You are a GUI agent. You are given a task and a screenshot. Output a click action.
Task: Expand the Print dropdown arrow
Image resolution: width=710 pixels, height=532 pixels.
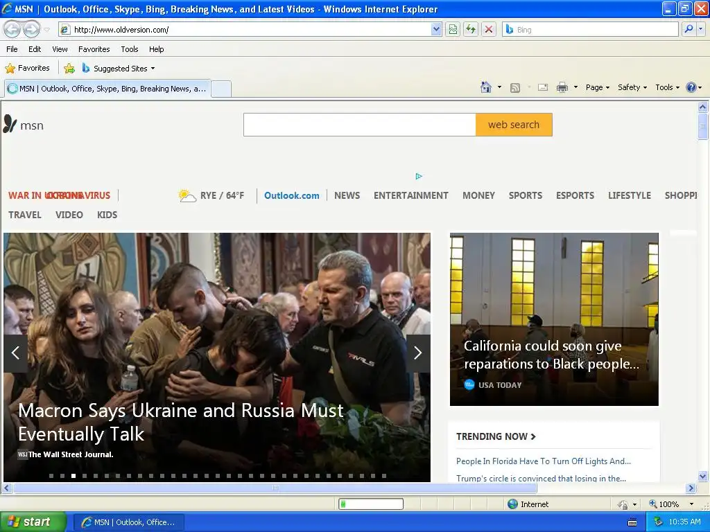(x=575, y=87)
